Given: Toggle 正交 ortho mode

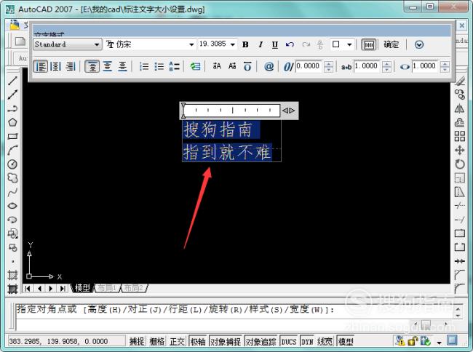Looking at the screenshot, I should pyautogui.click(x=177, y=341).
